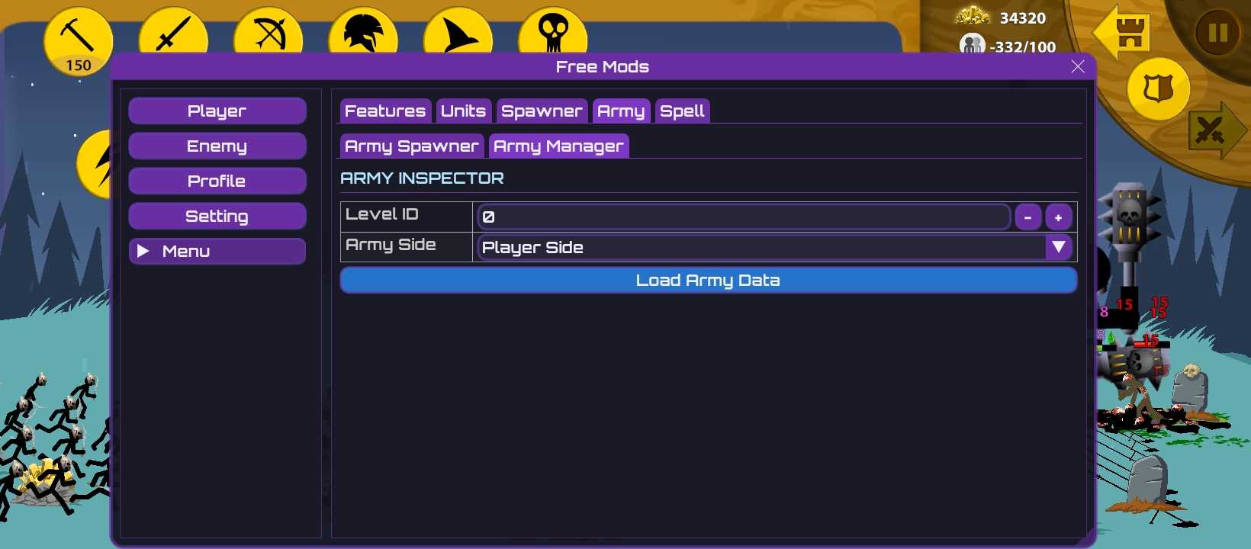Click Load Army Data button
This screenshot has height=549, width=1251.
[x=708, y=281]
